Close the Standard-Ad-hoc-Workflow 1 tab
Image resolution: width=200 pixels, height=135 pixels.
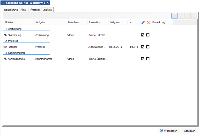click(x=48, y=3)
